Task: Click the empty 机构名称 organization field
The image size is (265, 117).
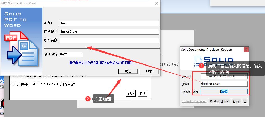Action: tap(109, 40)
